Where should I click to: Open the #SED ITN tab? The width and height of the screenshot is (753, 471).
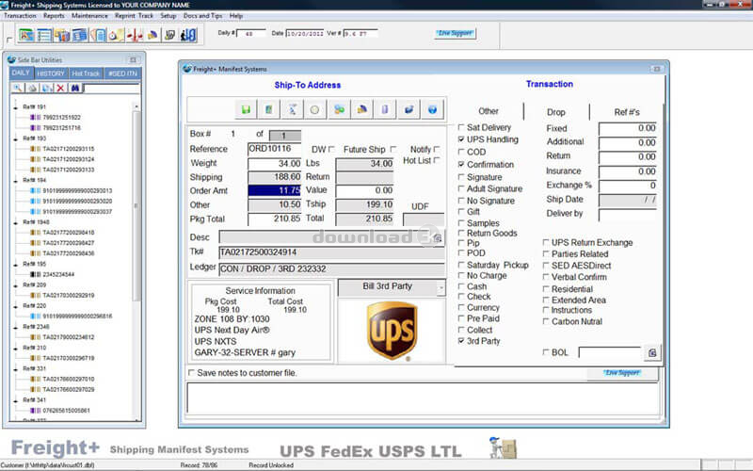(122, 73)
